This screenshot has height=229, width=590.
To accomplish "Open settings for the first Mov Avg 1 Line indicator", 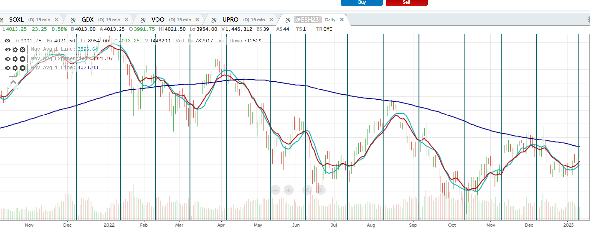I will point(15,50).
